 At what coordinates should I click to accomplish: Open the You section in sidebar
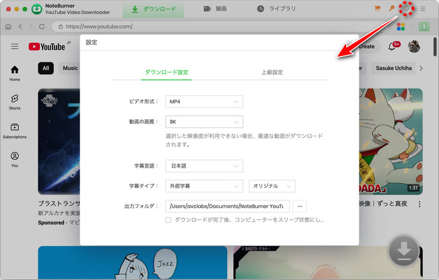[14, 159]
